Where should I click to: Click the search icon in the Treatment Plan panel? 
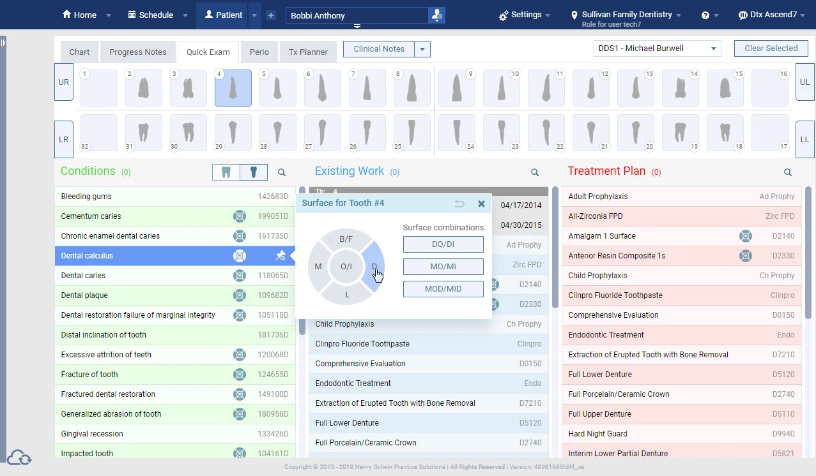click(x=787, y=172)
